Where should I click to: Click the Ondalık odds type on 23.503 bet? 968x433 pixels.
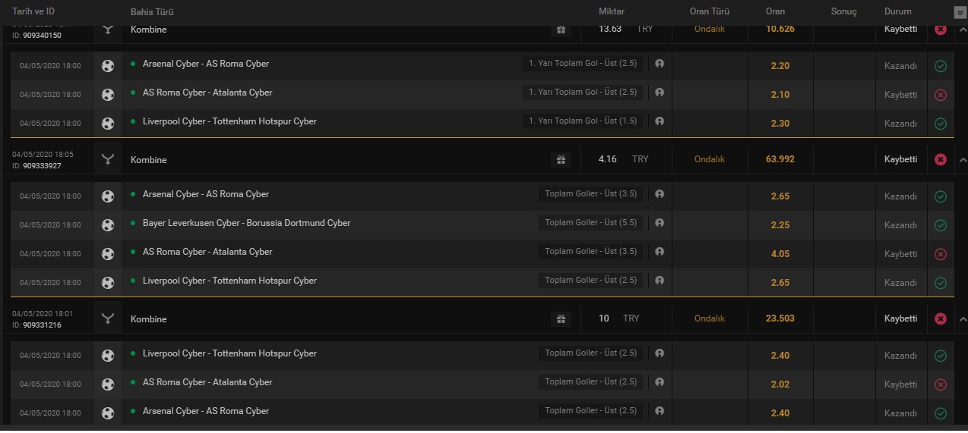(x=710, y=318)
